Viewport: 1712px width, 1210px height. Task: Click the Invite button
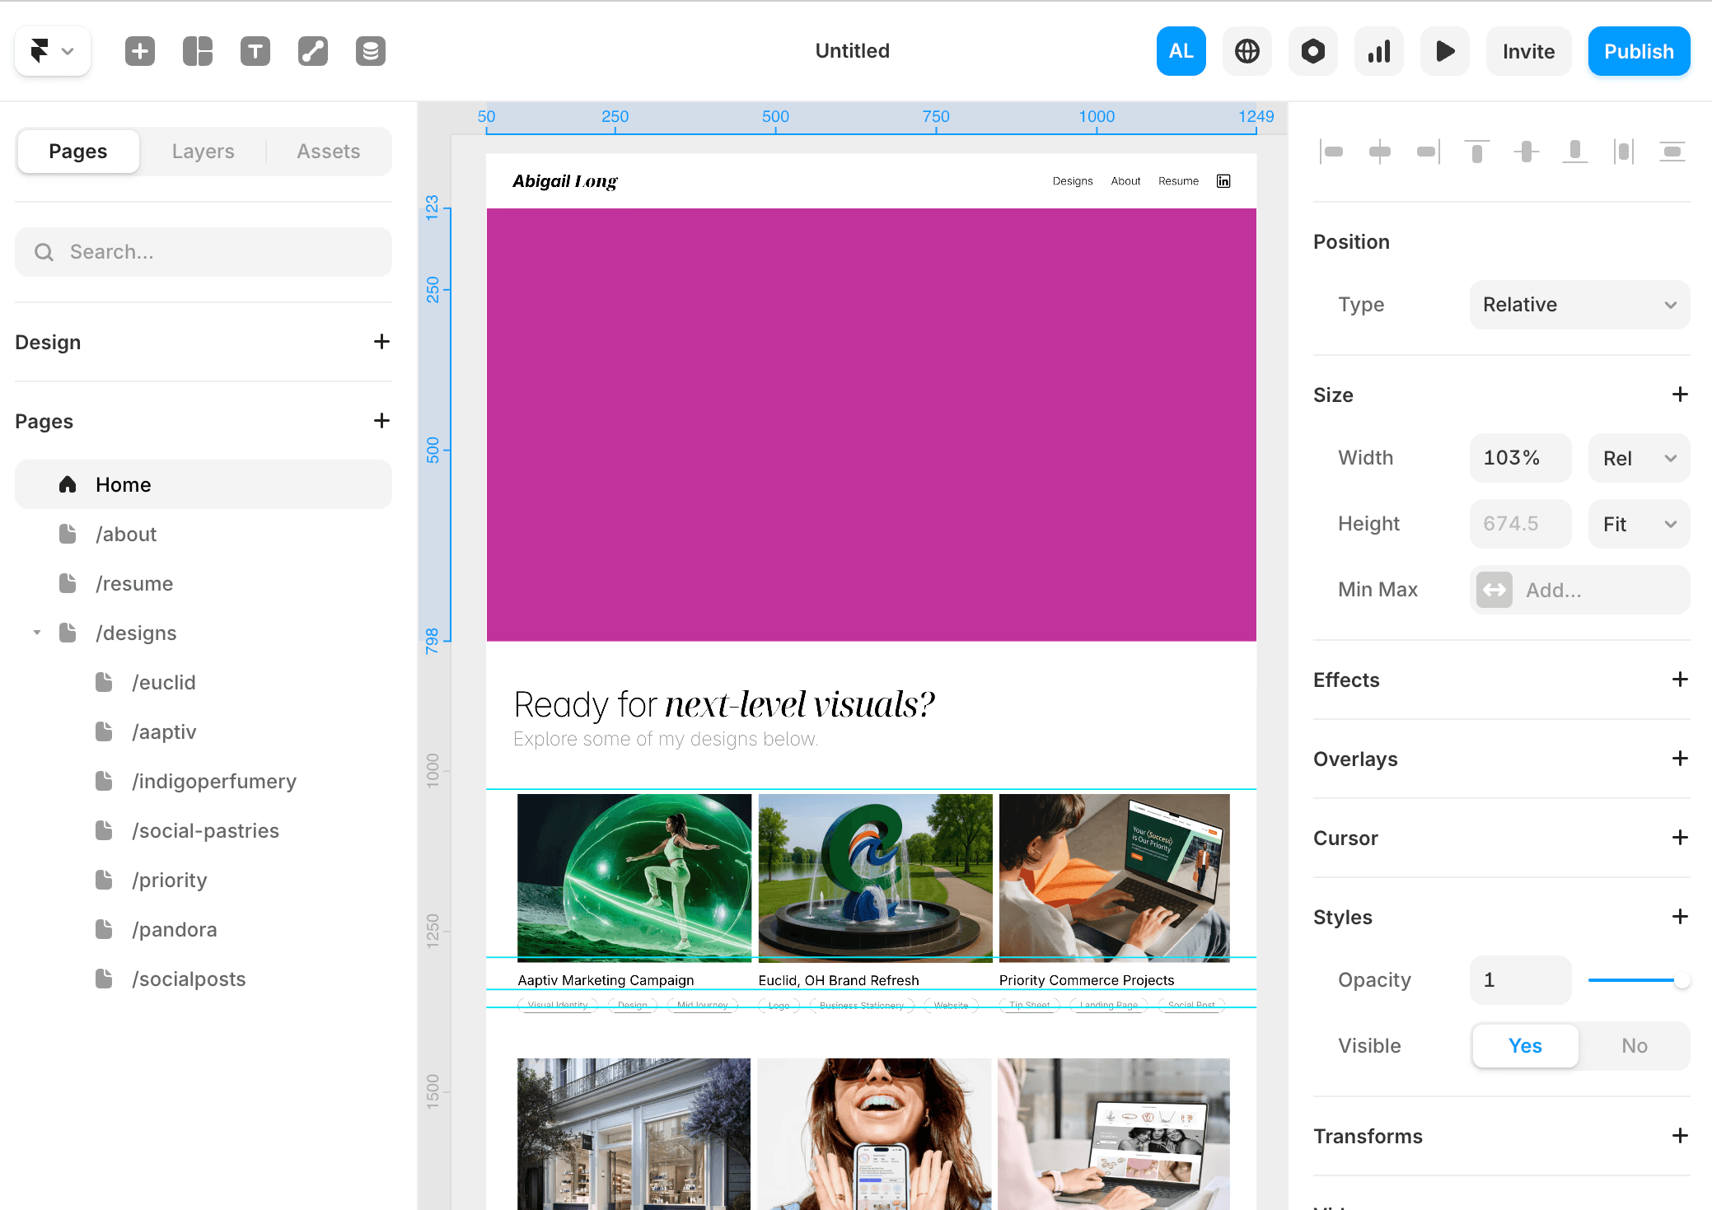(1528, 51)
